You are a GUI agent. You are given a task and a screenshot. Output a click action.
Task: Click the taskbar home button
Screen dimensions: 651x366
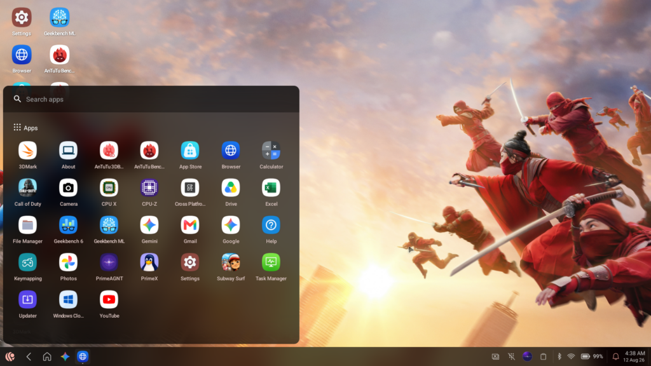pyautogui.click(x=47, y=356)
